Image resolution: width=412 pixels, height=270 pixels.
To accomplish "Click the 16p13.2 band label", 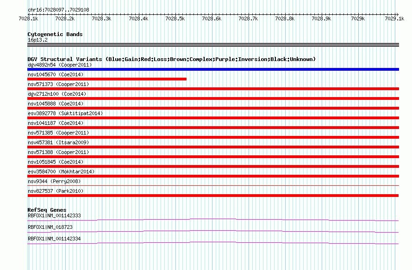I will point(37,40).
